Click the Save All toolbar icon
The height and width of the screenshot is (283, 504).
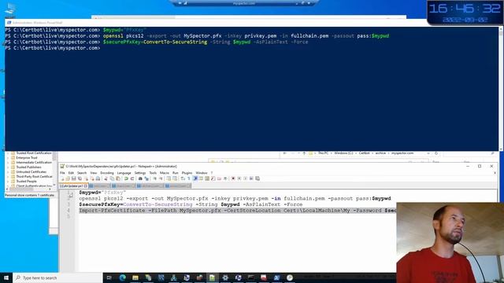(x=80, y=178)
